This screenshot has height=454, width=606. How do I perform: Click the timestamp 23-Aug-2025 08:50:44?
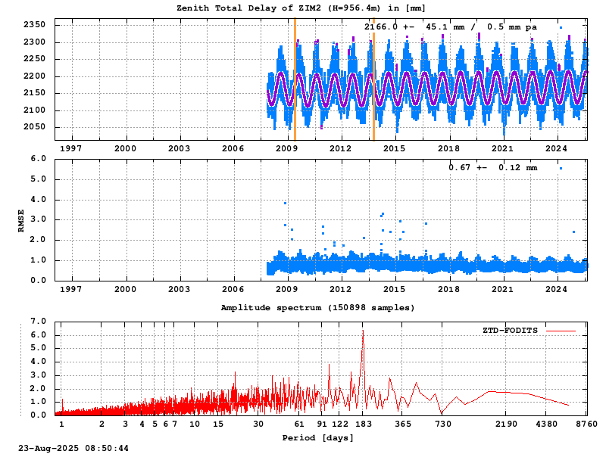(73, 449)
